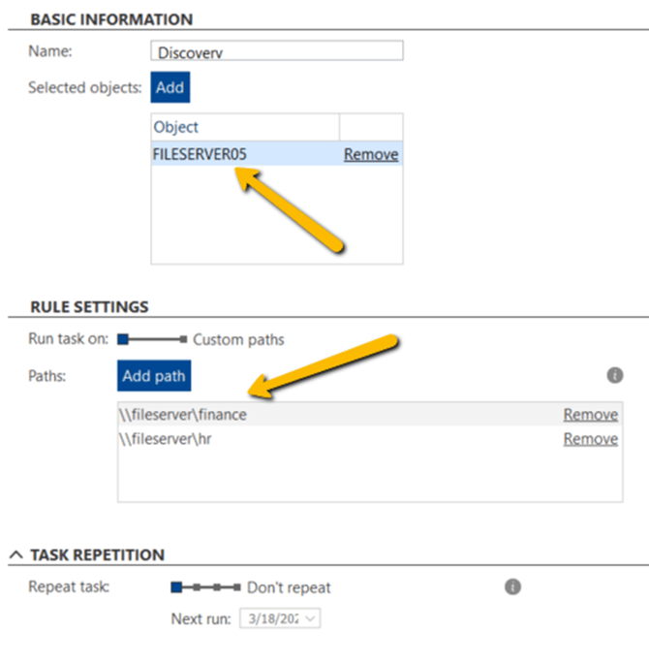Image resolution: width=649 pixels, height=662 pixels.
Task: Click the blue handle on Run task slider
Action: (x=122, y=340)
